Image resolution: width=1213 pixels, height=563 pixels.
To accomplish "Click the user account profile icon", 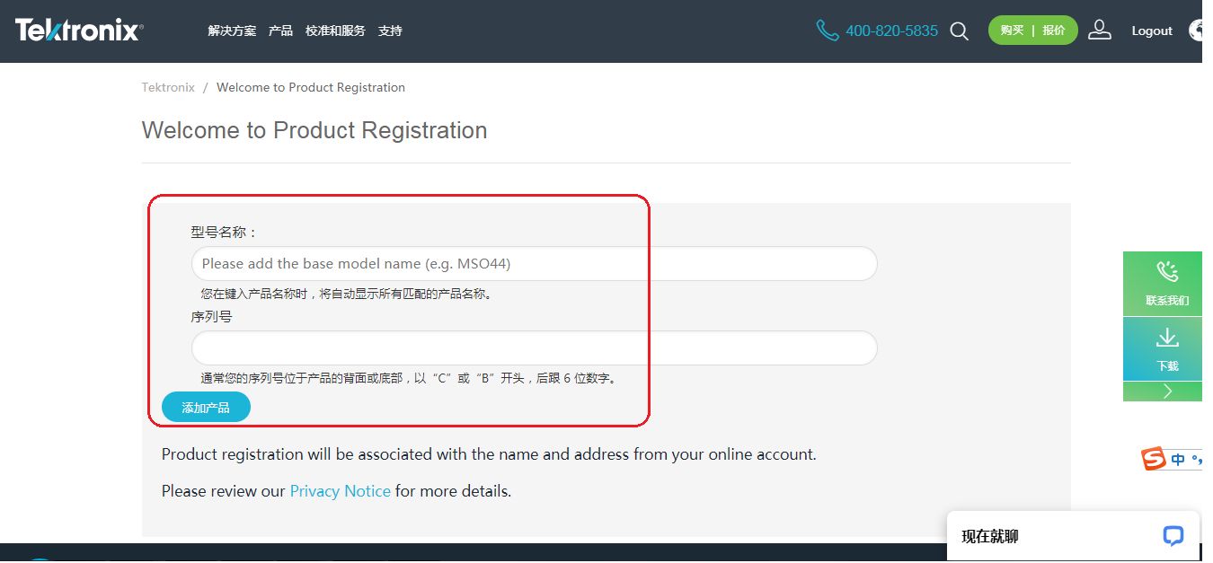I will click(1100, 31).
